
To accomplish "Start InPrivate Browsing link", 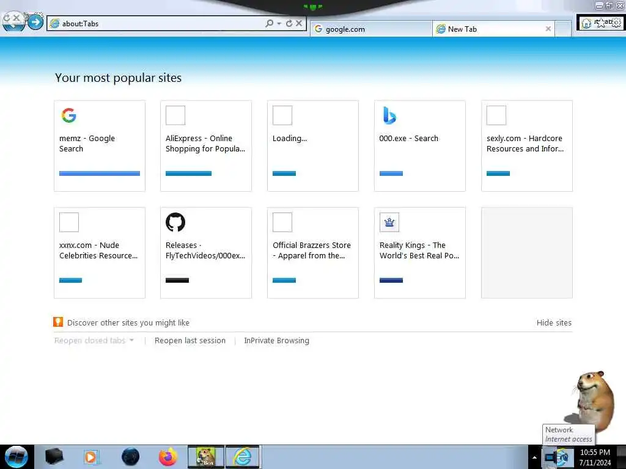I will click(x=277, y=341).
